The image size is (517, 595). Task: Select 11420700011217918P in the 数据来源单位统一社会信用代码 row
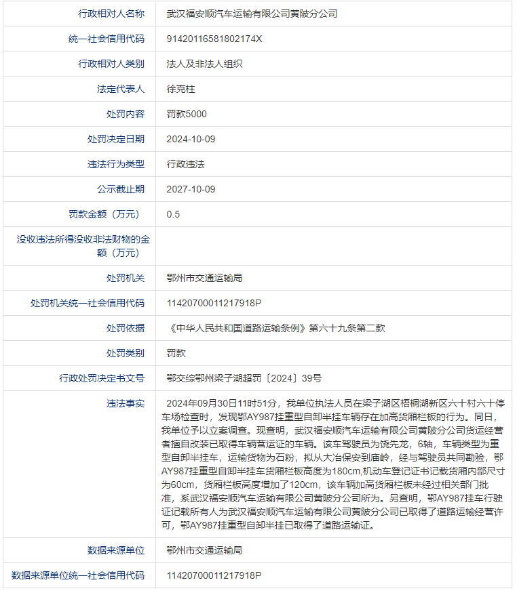(x=214, y=575)
